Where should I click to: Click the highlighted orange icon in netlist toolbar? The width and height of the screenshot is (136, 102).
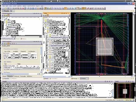(48, 15)
